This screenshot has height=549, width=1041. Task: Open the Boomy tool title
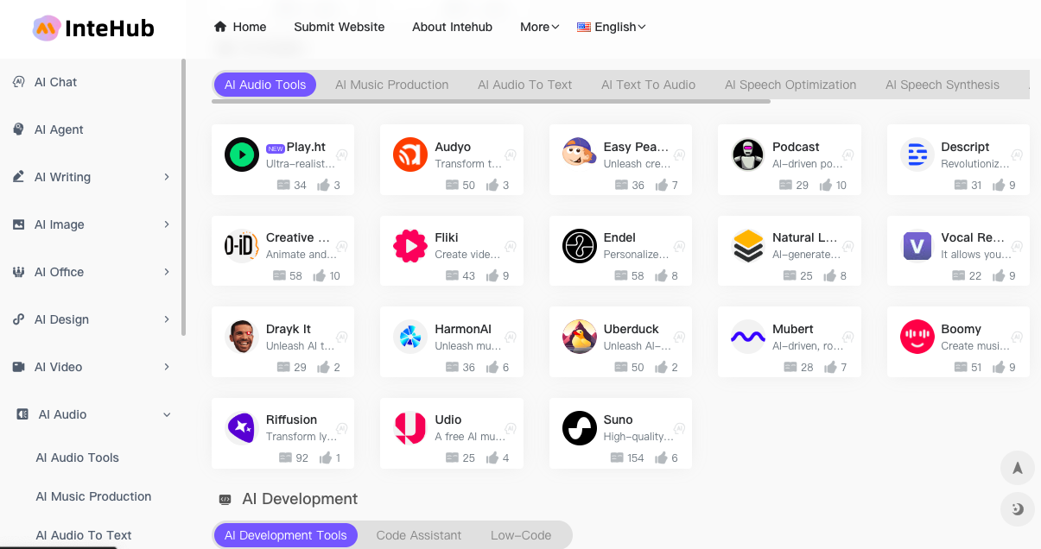[962, 329]
